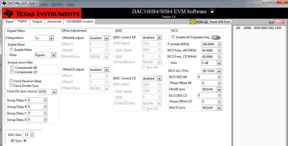Viewport: 288px width, 146px height.
Task: Check the Enable NCO checkbox
Action: coord(173,37)
